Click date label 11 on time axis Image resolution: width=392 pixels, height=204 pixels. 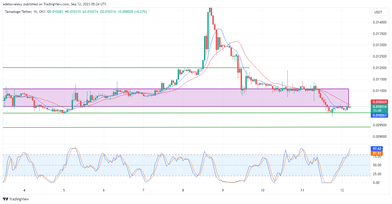coord(302,191)
